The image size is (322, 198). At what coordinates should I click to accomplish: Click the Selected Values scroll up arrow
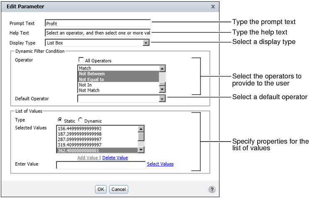[x=141, y=129]
